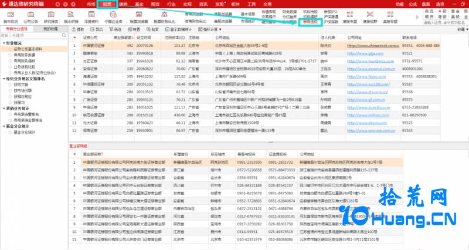The width and height of the screenshot is (469, 250).
Task: Click 沪深指数 in the ribbon
Action: (x=331, y=22)
